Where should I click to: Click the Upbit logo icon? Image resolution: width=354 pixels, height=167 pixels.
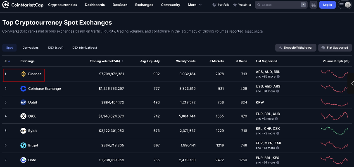(23, 102)
